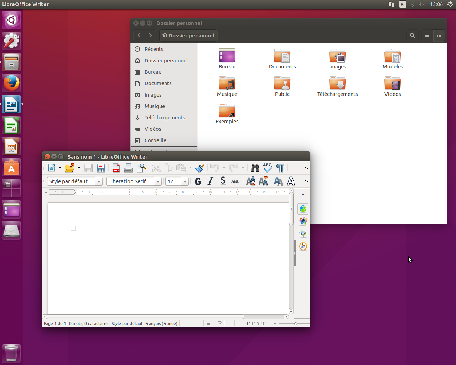Open the Musique folder

[x=227, y=87]
